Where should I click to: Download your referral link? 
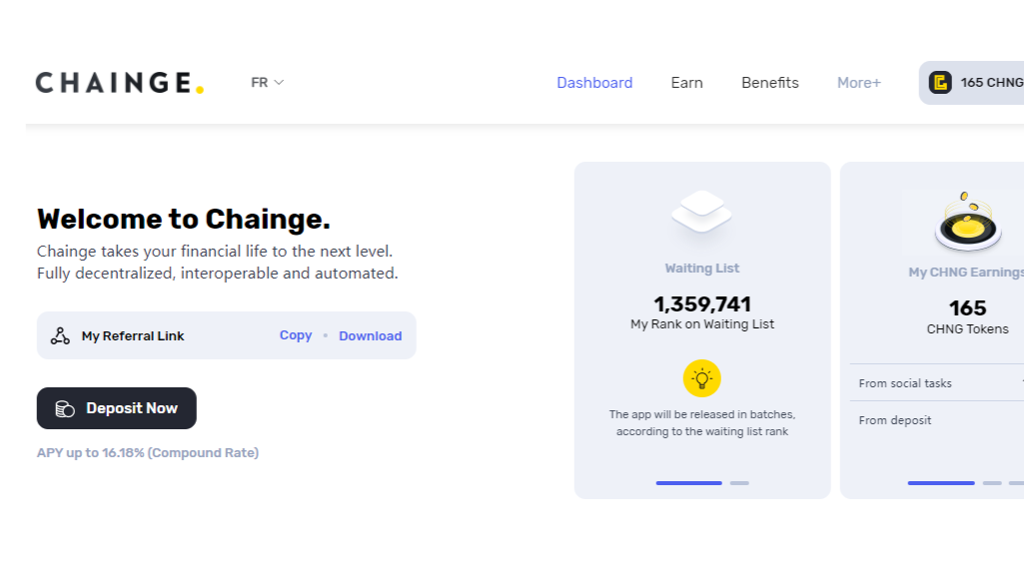371,335
